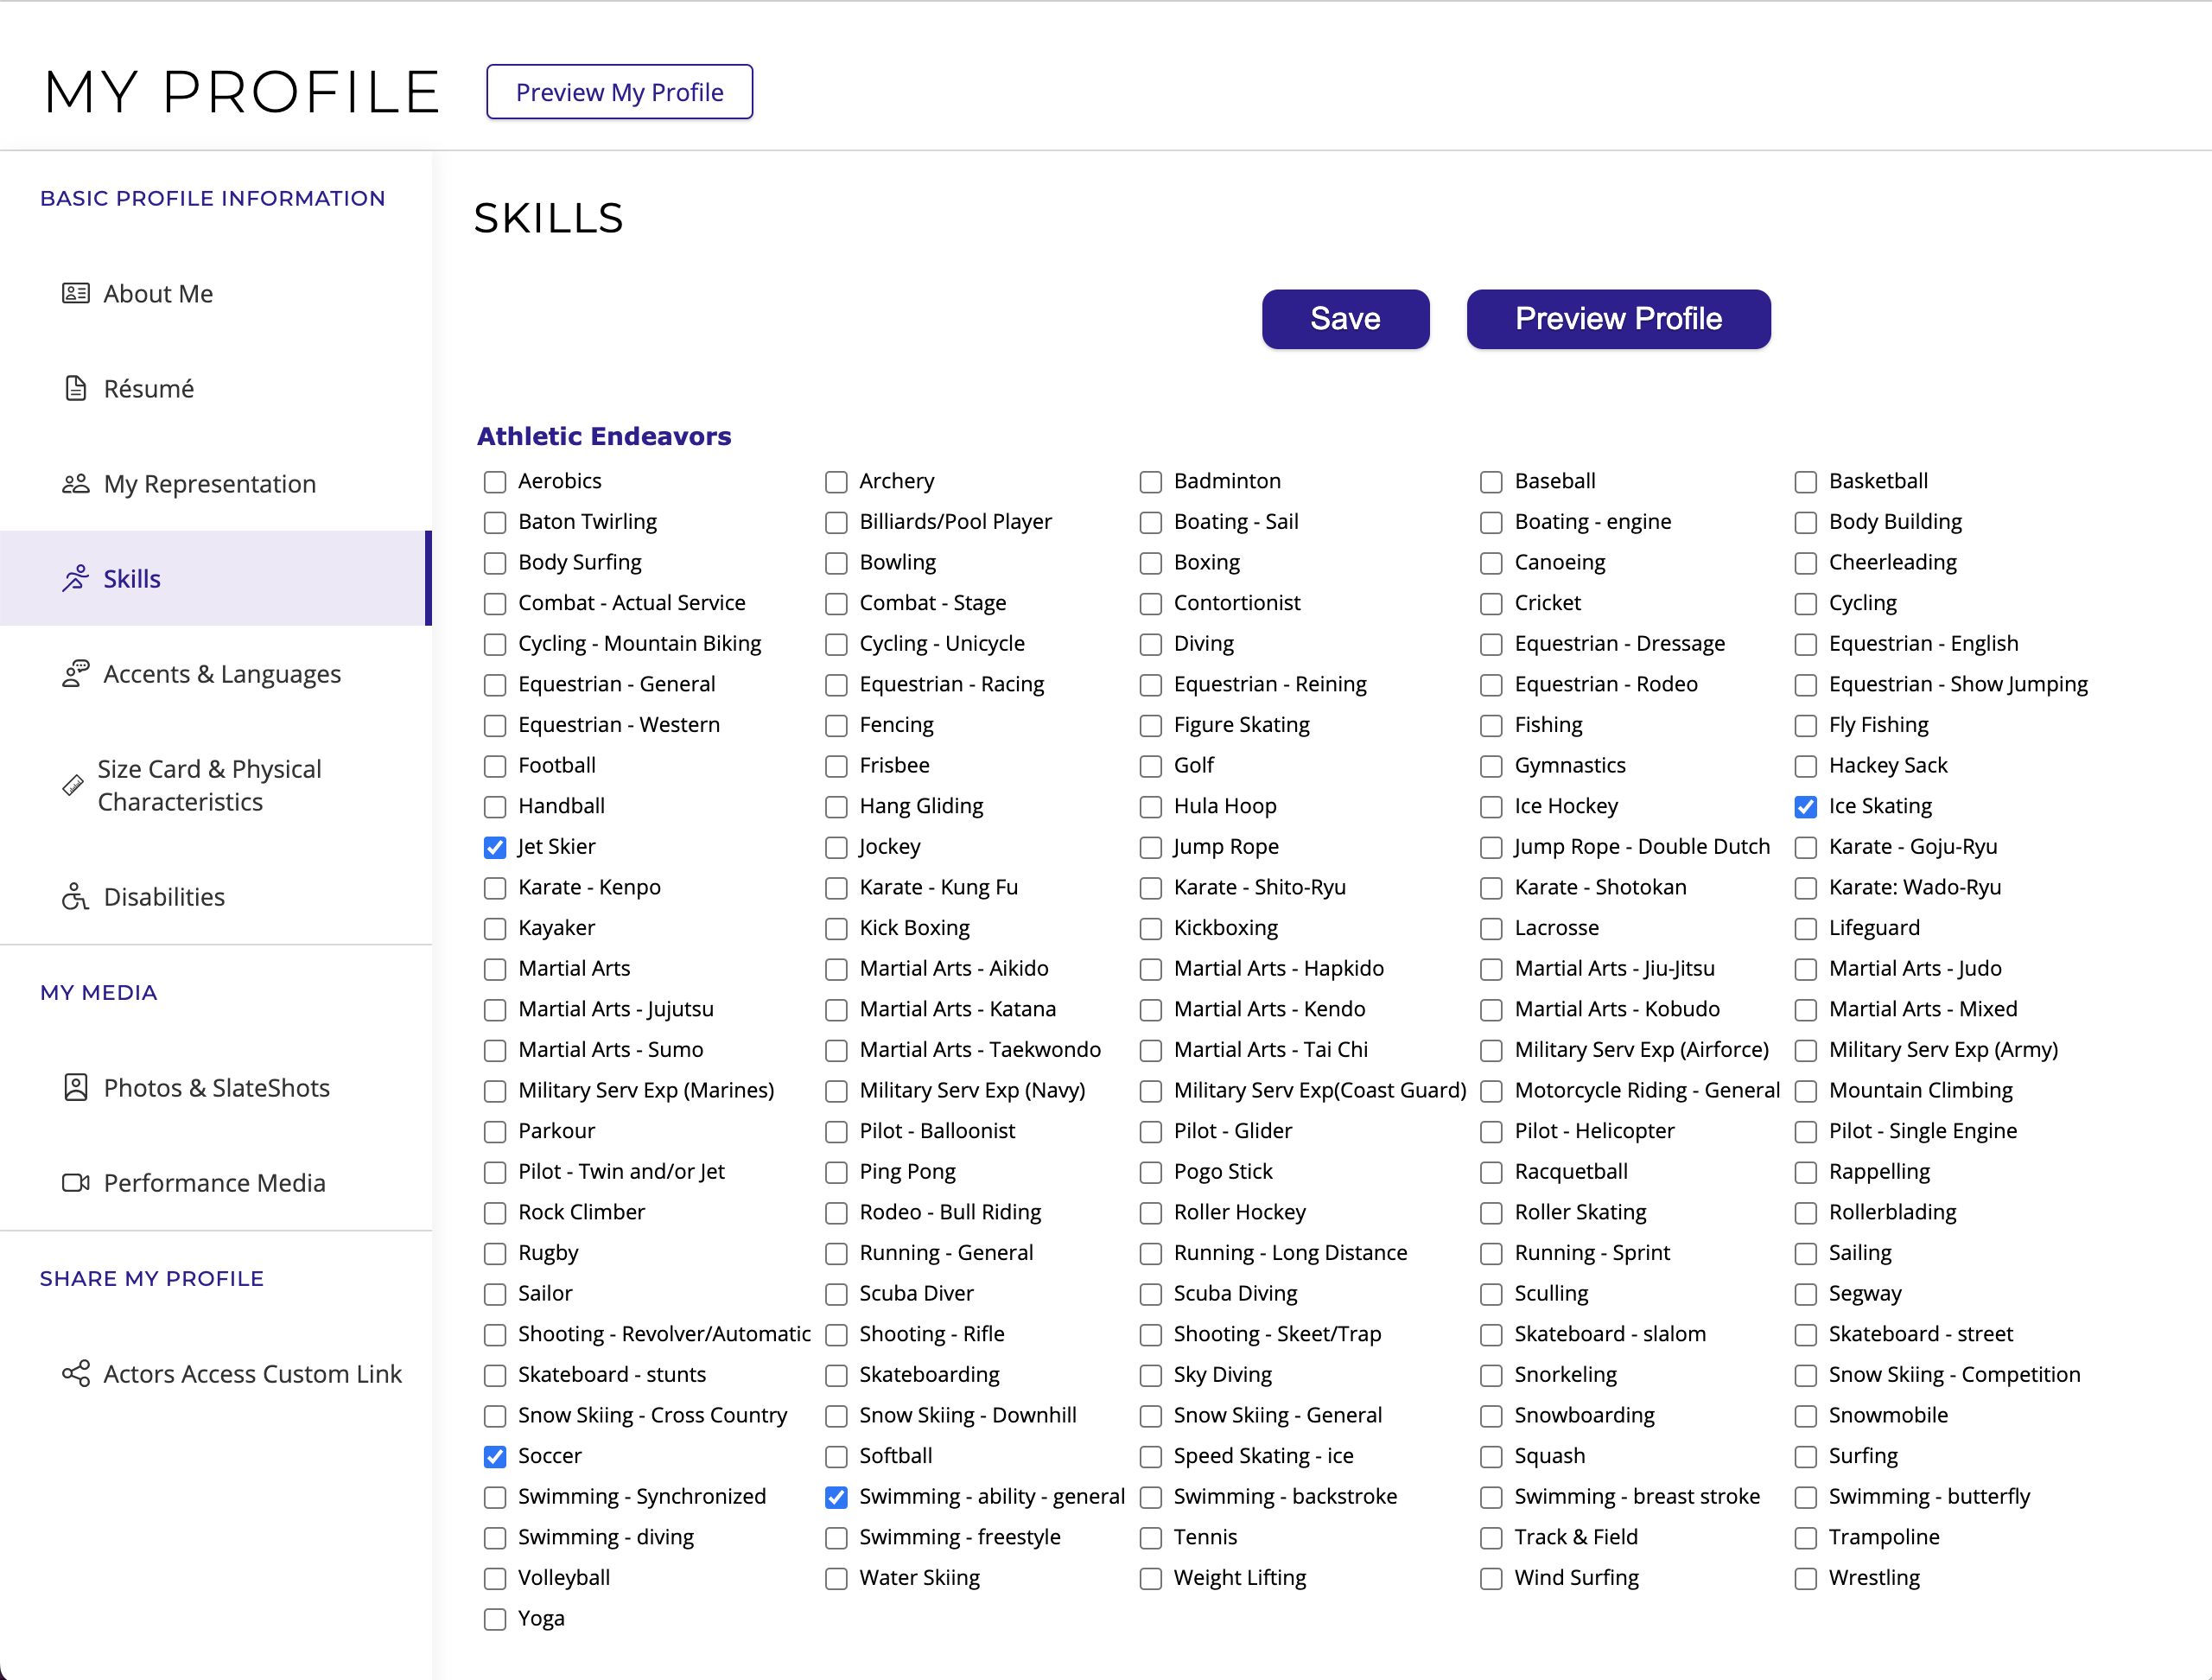The height and width of the screenshot is (1680, 2212).
Task: Click the About Me ID card icon
Action: pyautogui.click(x=75, y=293)
